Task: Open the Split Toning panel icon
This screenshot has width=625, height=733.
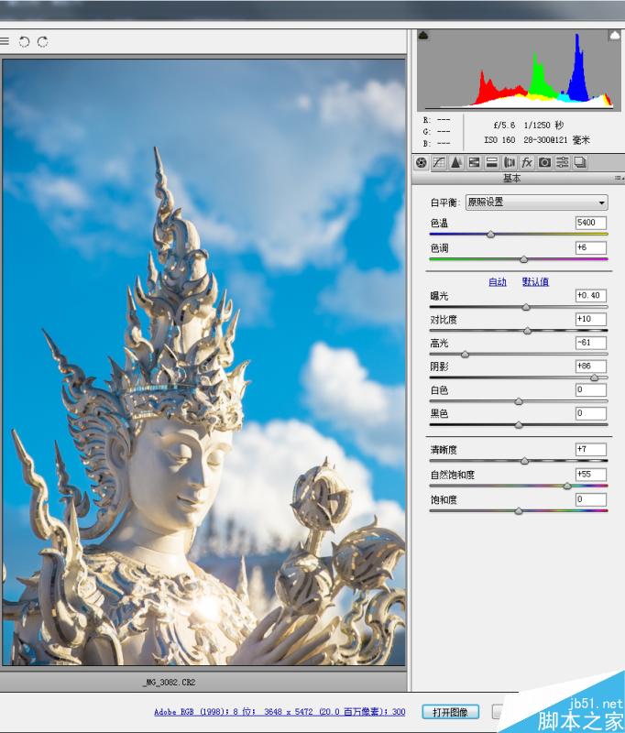Action: (x=492, y=163)
